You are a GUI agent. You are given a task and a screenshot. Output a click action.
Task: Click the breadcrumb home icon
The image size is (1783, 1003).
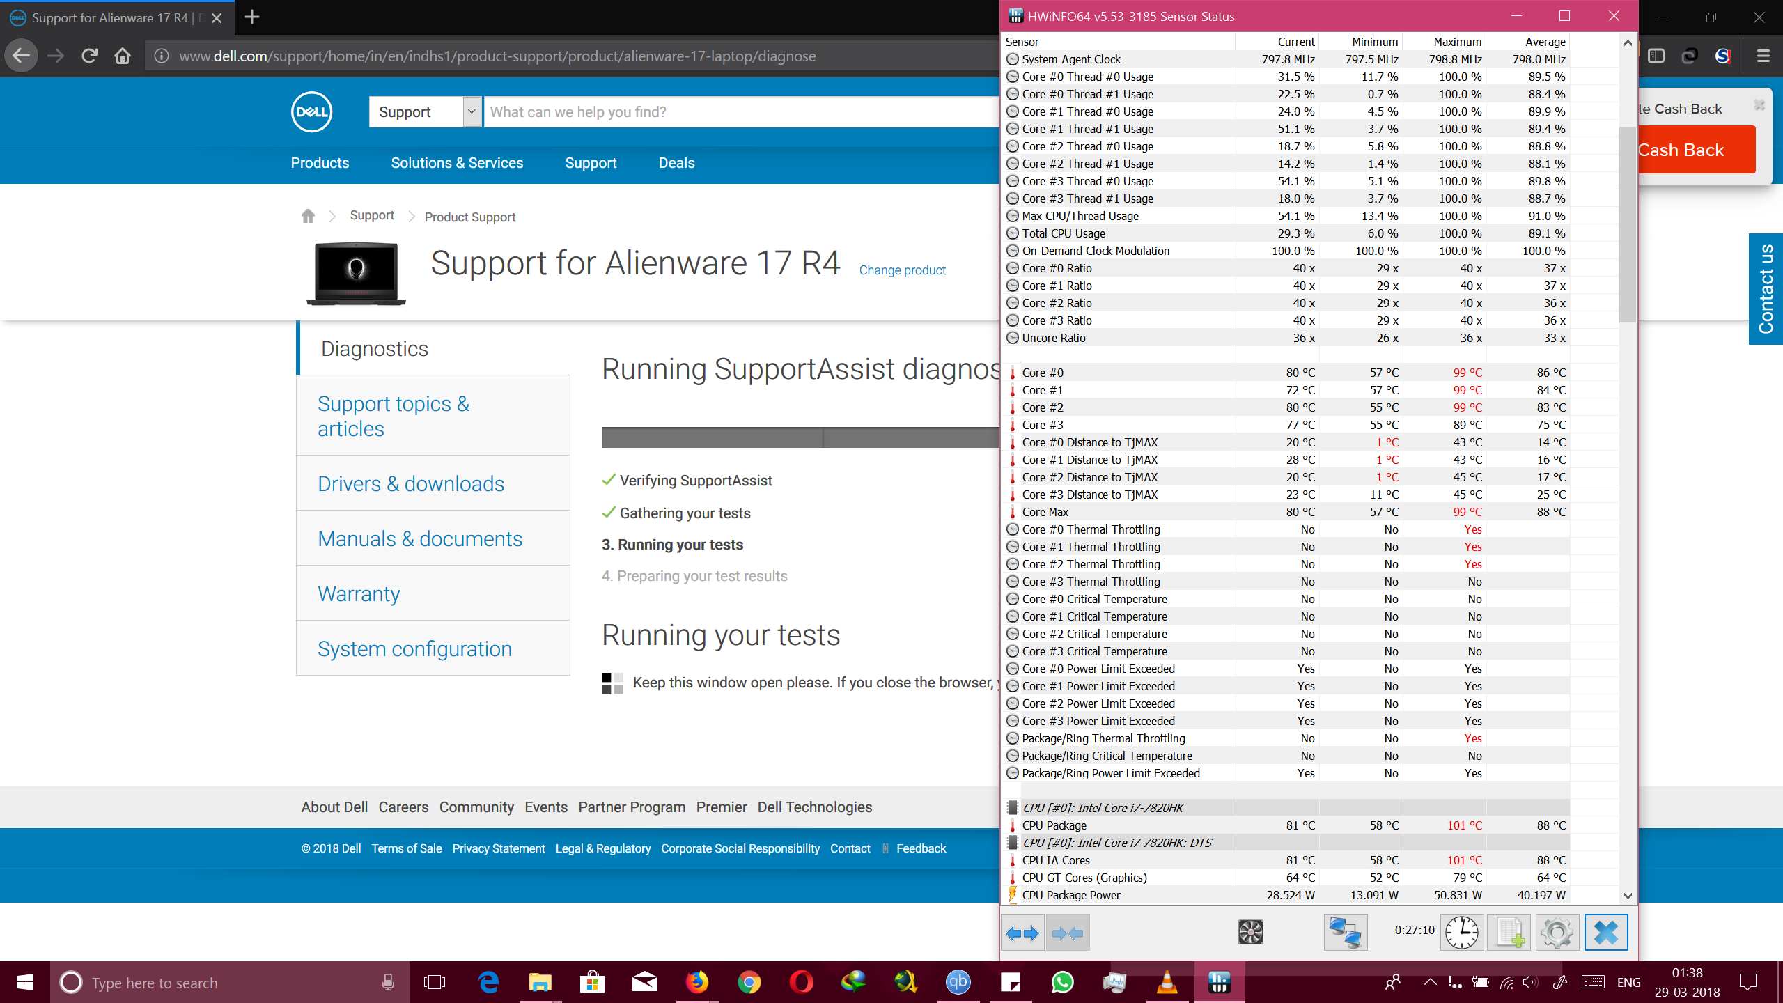click(x=308, y=216)
